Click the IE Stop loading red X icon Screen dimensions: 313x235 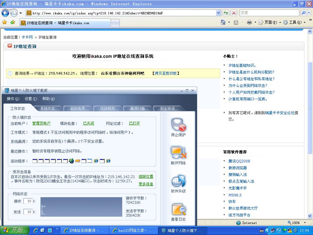click(x=234, y=13)
